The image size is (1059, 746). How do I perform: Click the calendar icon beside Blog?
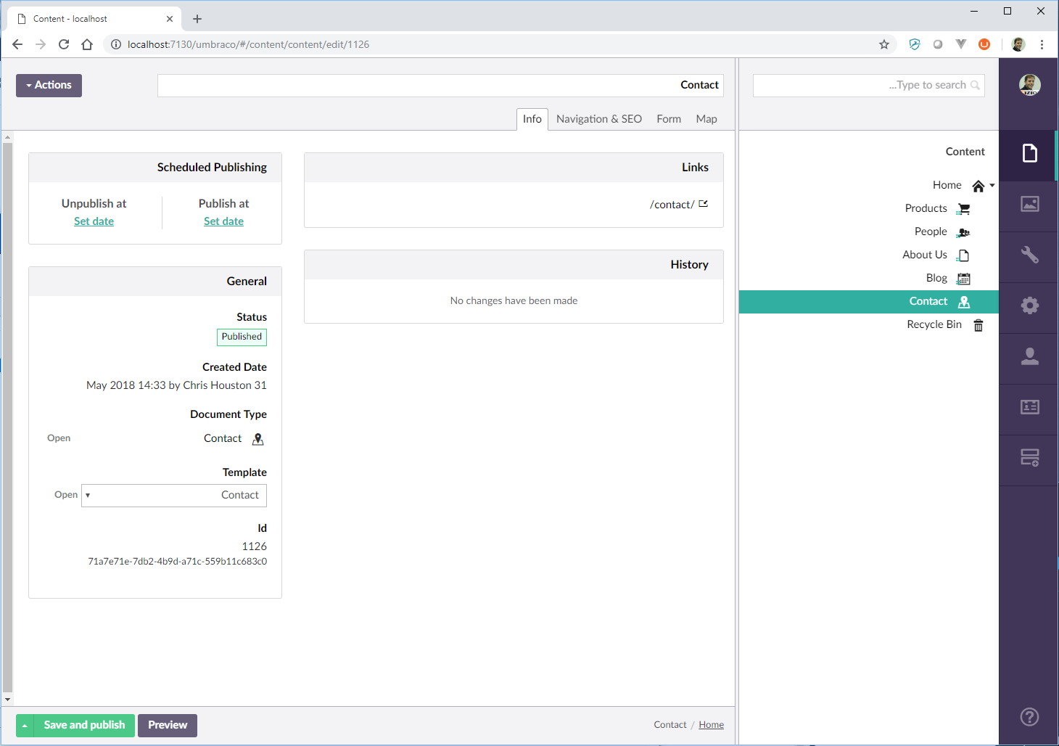pos(963,278)
